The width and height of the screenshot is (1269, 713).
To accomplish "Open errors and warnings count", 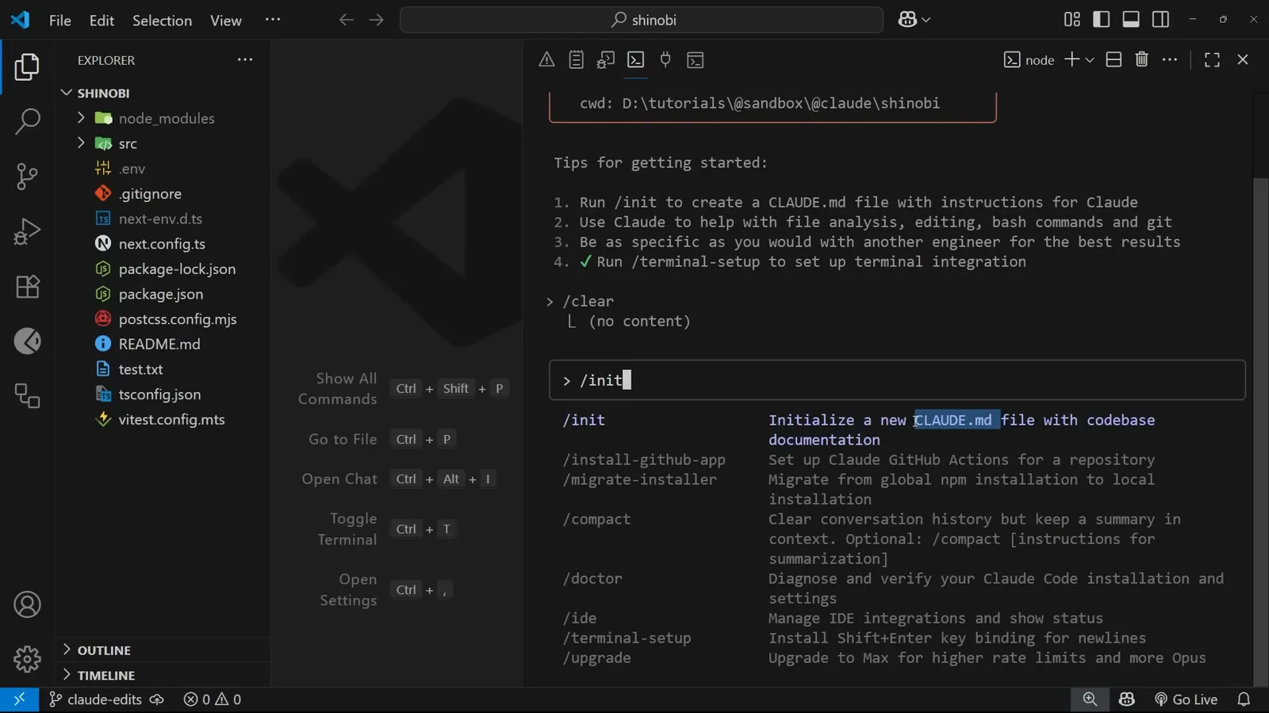I will point(213,700).
